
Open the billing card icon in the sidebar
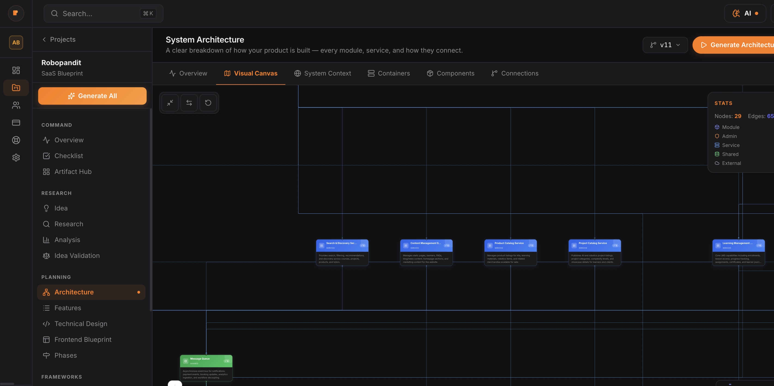pos(16,122)
